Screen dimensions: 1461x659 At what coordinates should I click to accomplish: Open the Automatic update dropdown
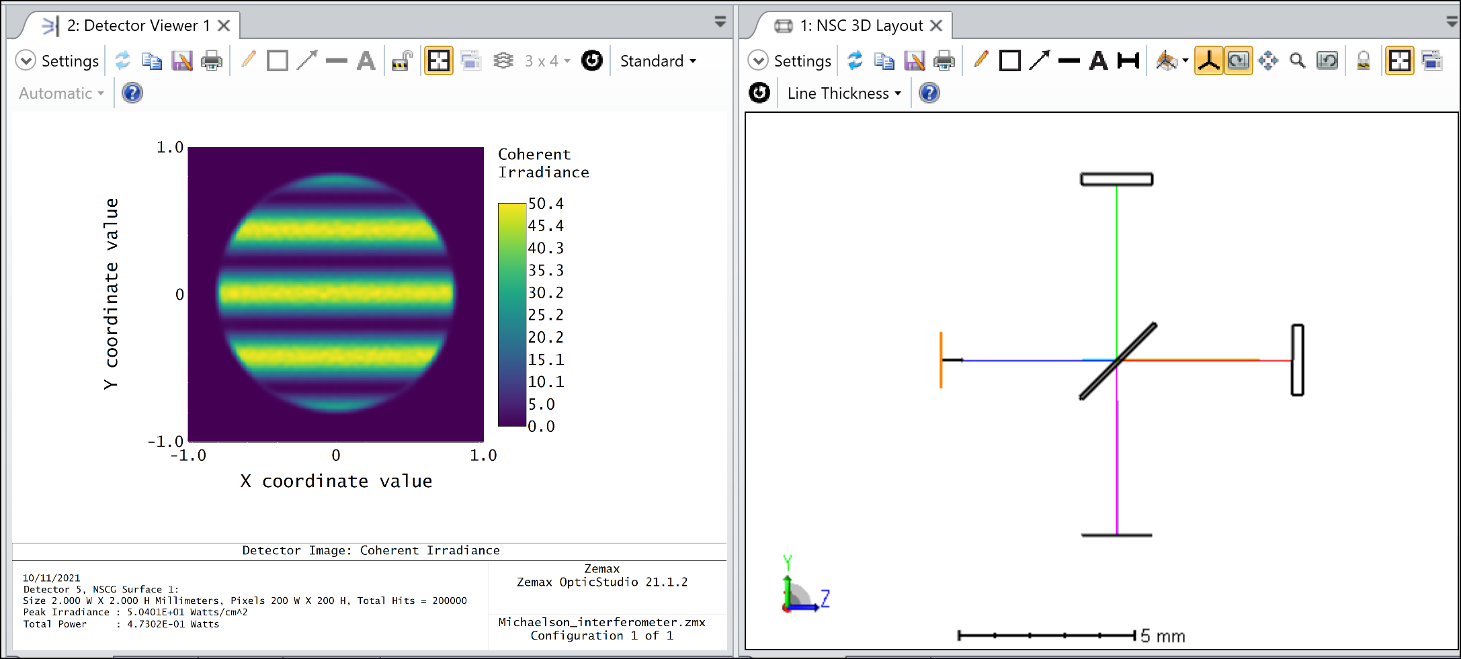(x=61, y=93)
